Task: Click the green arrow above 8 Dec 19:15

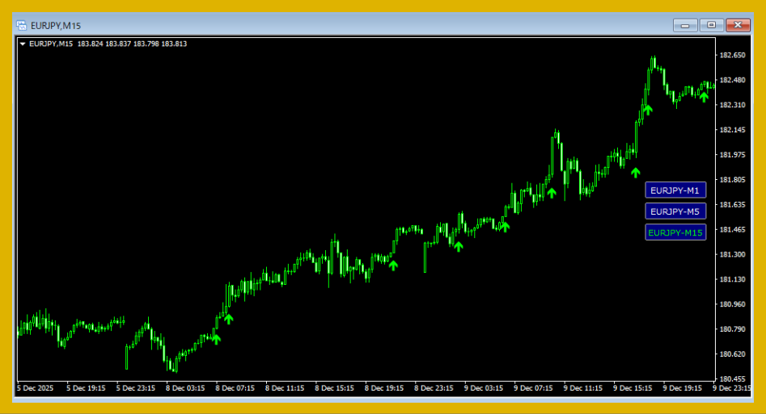Action: (393, 265)
